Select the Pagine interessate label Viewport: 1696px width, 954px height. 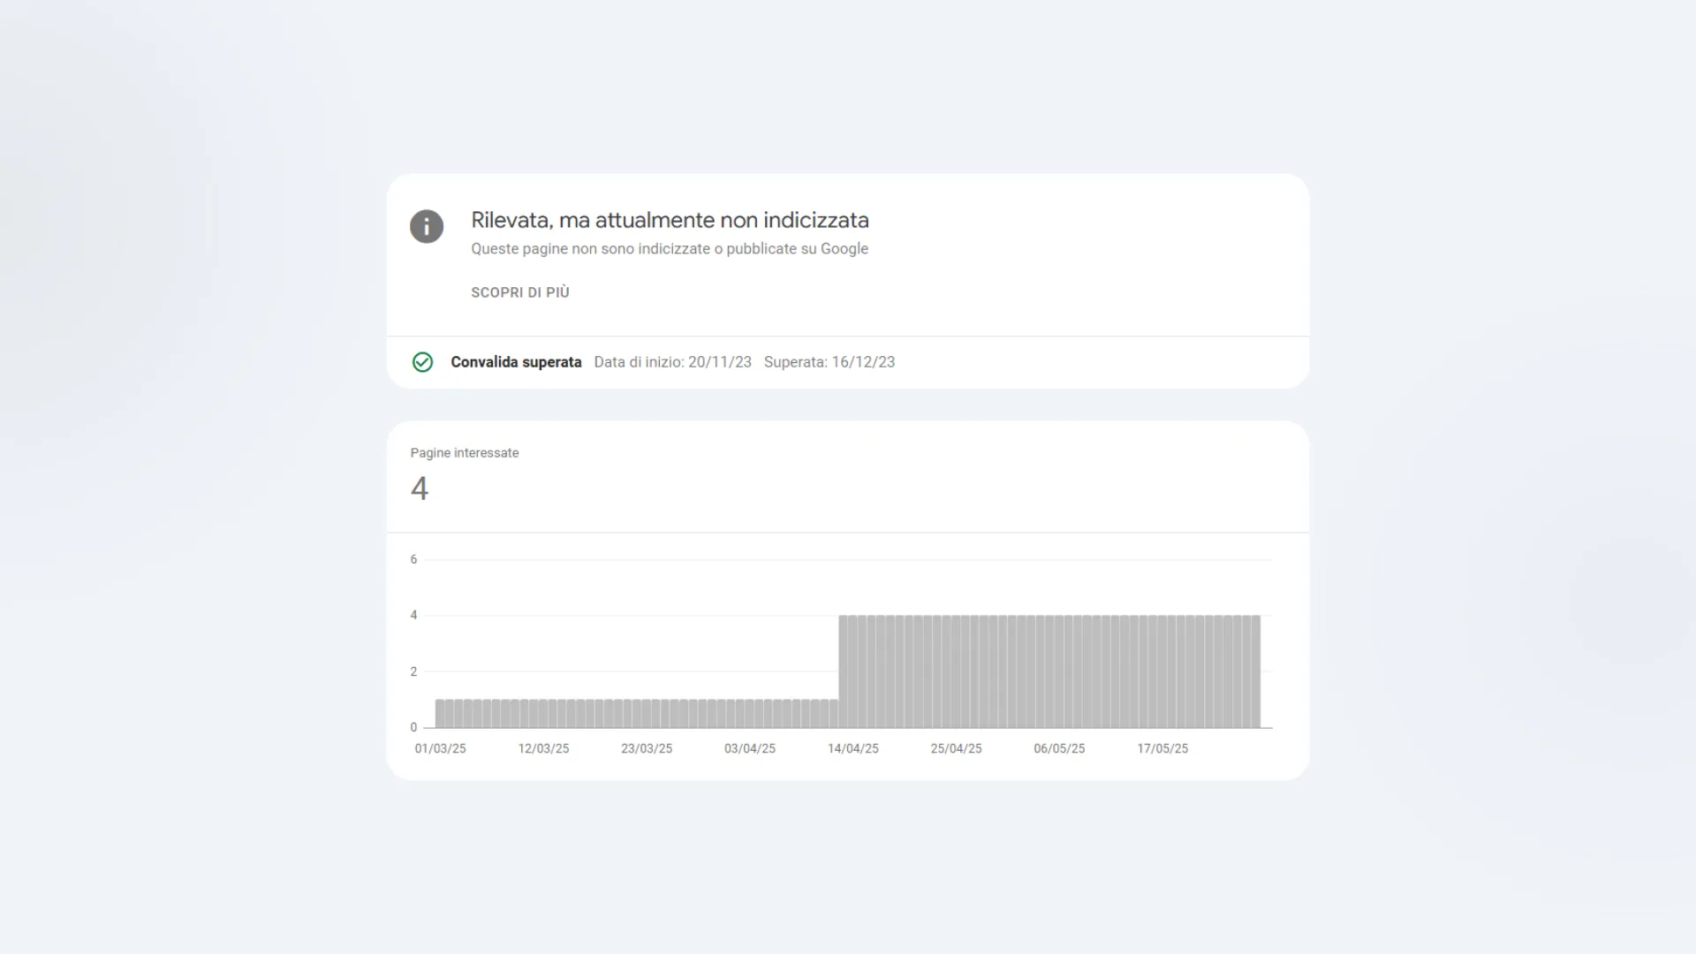coord(465,452)
